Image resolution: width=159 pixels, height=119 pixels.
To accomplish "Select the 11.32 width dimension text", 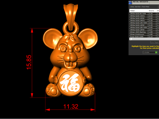I will coord(71,106).
